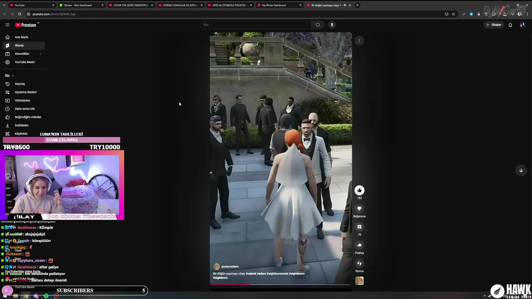Open the purple feather extension

point(464,14)
